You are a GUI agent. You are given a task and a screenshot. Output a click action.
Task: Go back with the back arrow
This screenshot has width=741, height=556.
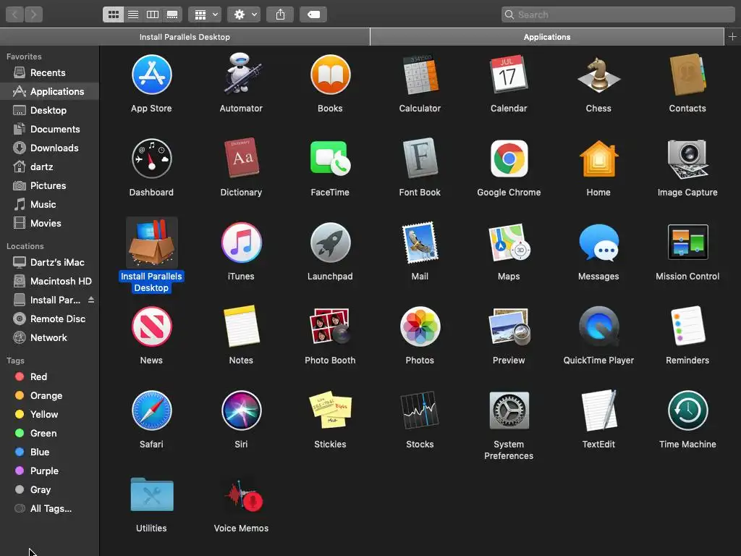[14, 14]
